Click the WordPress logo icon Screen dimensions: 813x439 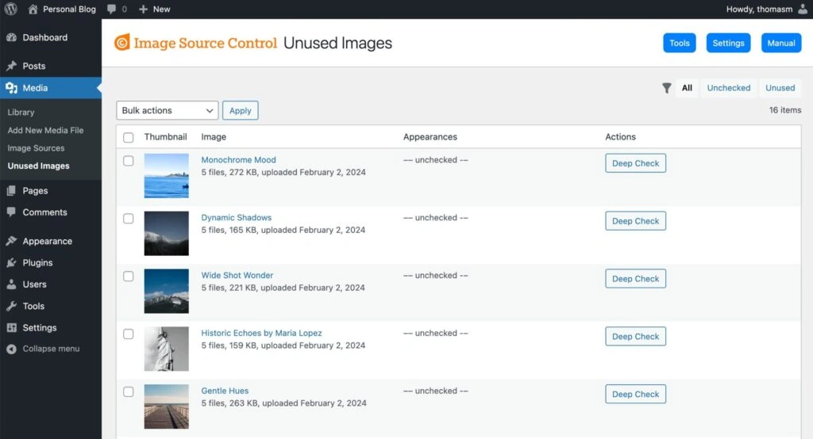tap(11, 10)
